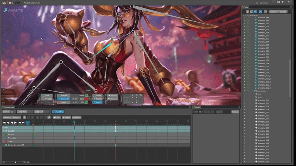Open the Tree tab
Image resolution: width=296 pixels, height=166 pixels.
point(245,7)
